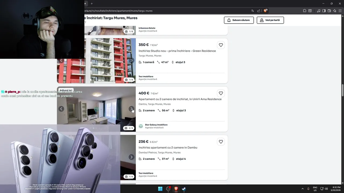Open listing Apartament cu 2 camere Unirii Ama Residence
Image resolution: width=344 pixels, height=193 pixels.
(x=180, y=99)
